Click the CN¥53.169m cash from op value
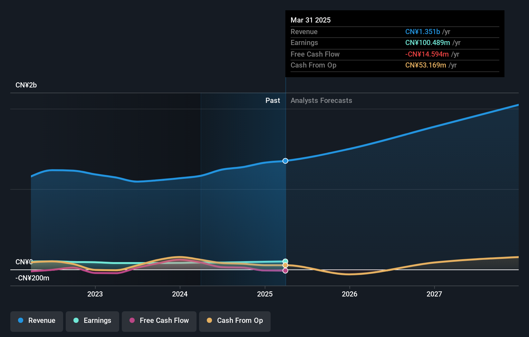529x337 pixels. pyautogui.click(x=426, y=65)
